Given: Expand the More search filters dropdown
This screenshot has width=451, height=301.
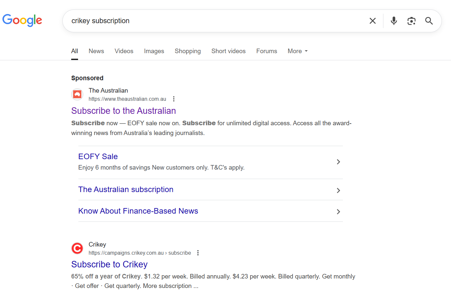Looking at the screenshot, I should tap(298, 51).
